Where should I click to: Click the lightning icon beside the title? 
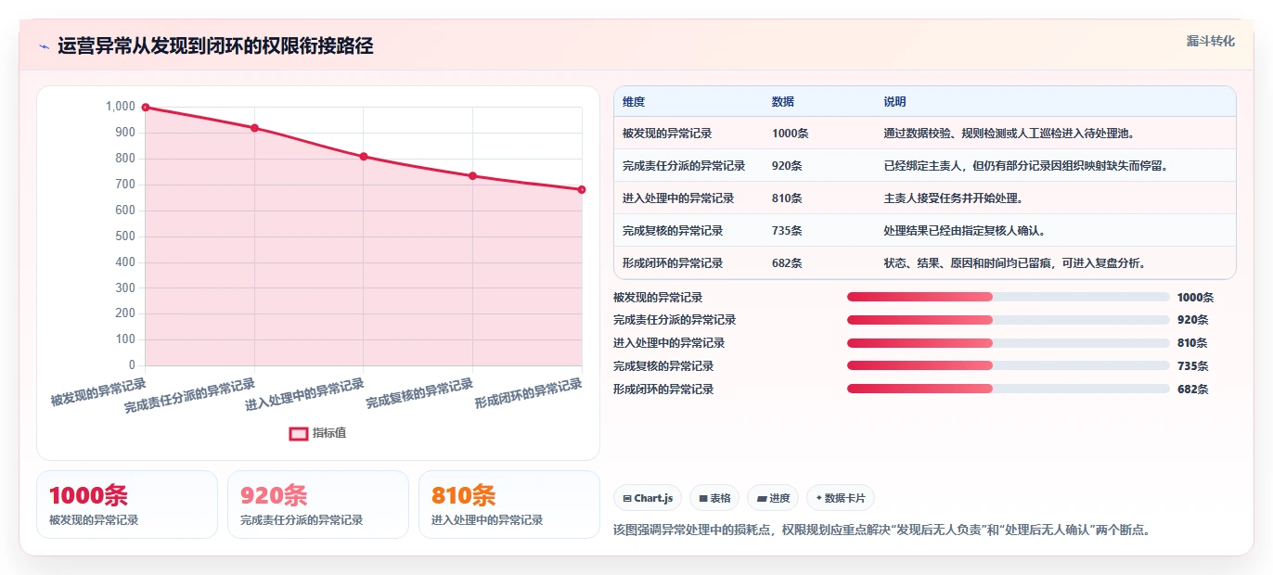[44, 46]
